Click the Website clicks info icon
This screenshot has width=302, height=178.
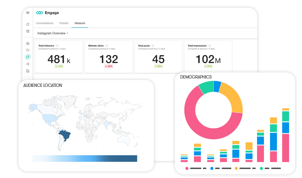[106, 45]
